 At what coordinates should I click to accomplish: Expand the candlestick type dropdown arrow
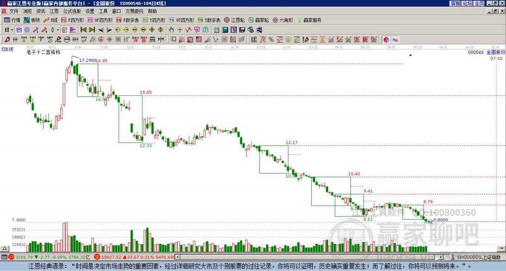[58, 30]
